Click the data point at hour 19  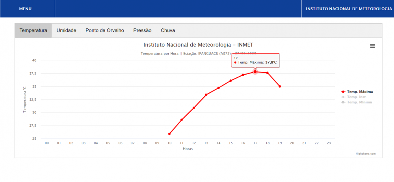click(x=280, y=86)
